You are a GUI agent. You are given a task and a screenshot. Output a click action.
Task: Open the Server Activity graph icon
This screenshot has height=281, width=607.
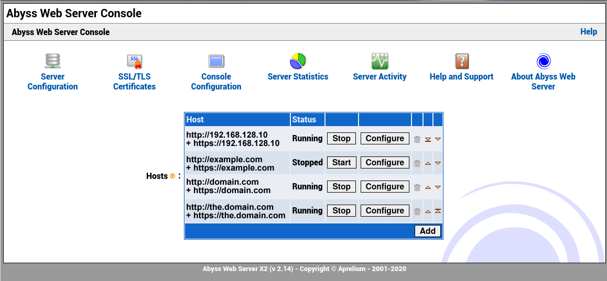pyautogui.click(x=380, y=61)
